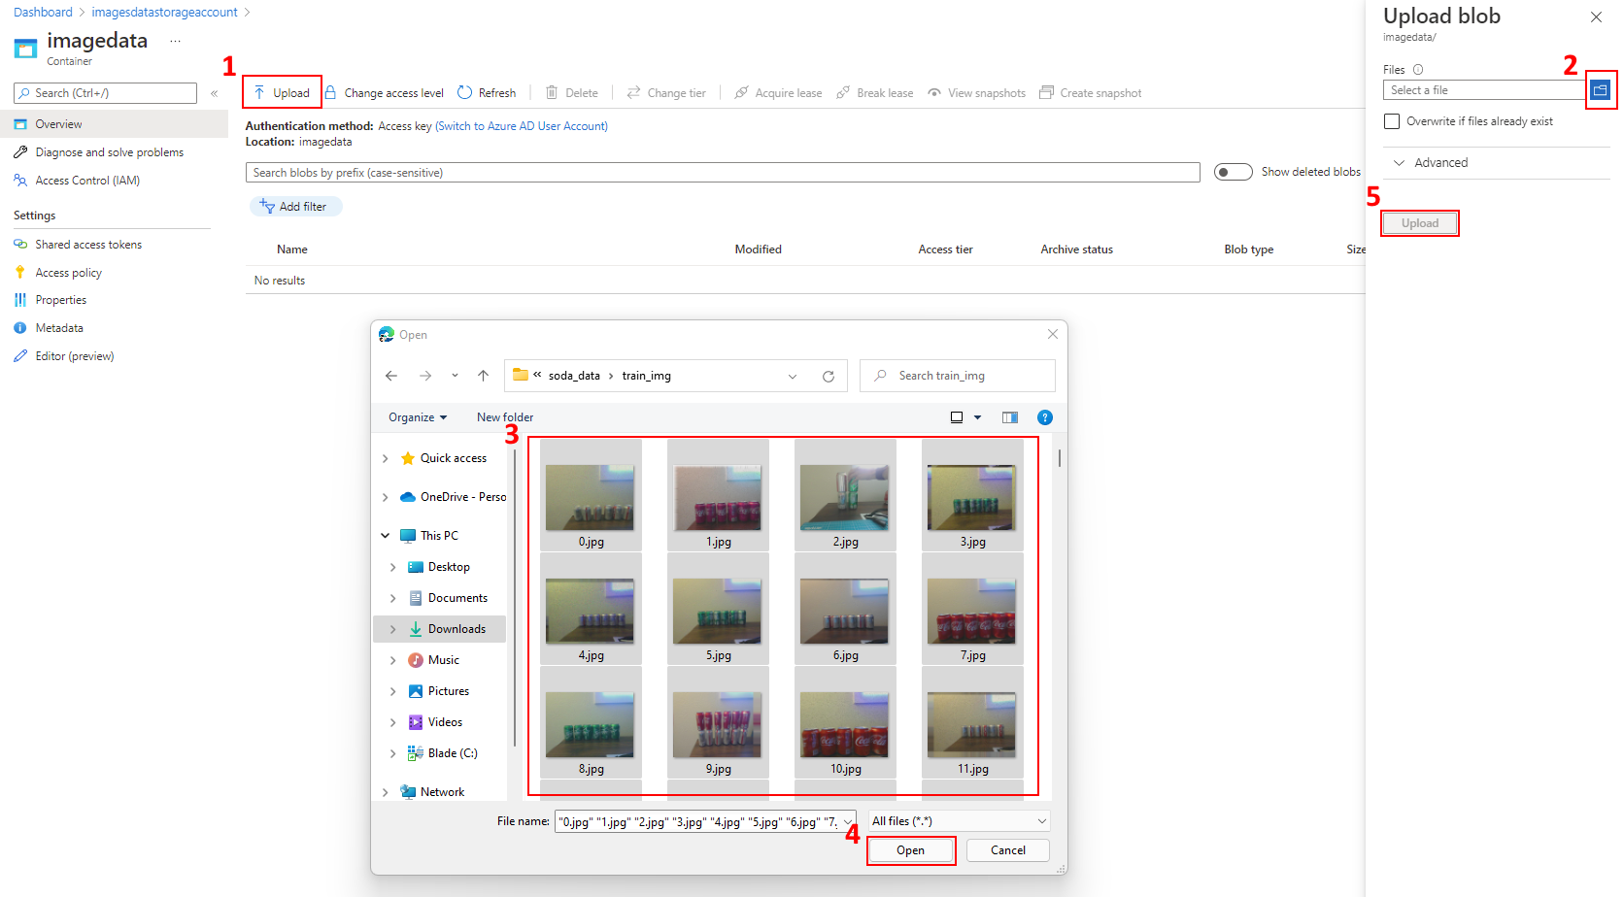Click the more options ellipsis next to imagedata
This screenshot has height=897, width=1624.
pyautogui.click(x=175, y=41)
